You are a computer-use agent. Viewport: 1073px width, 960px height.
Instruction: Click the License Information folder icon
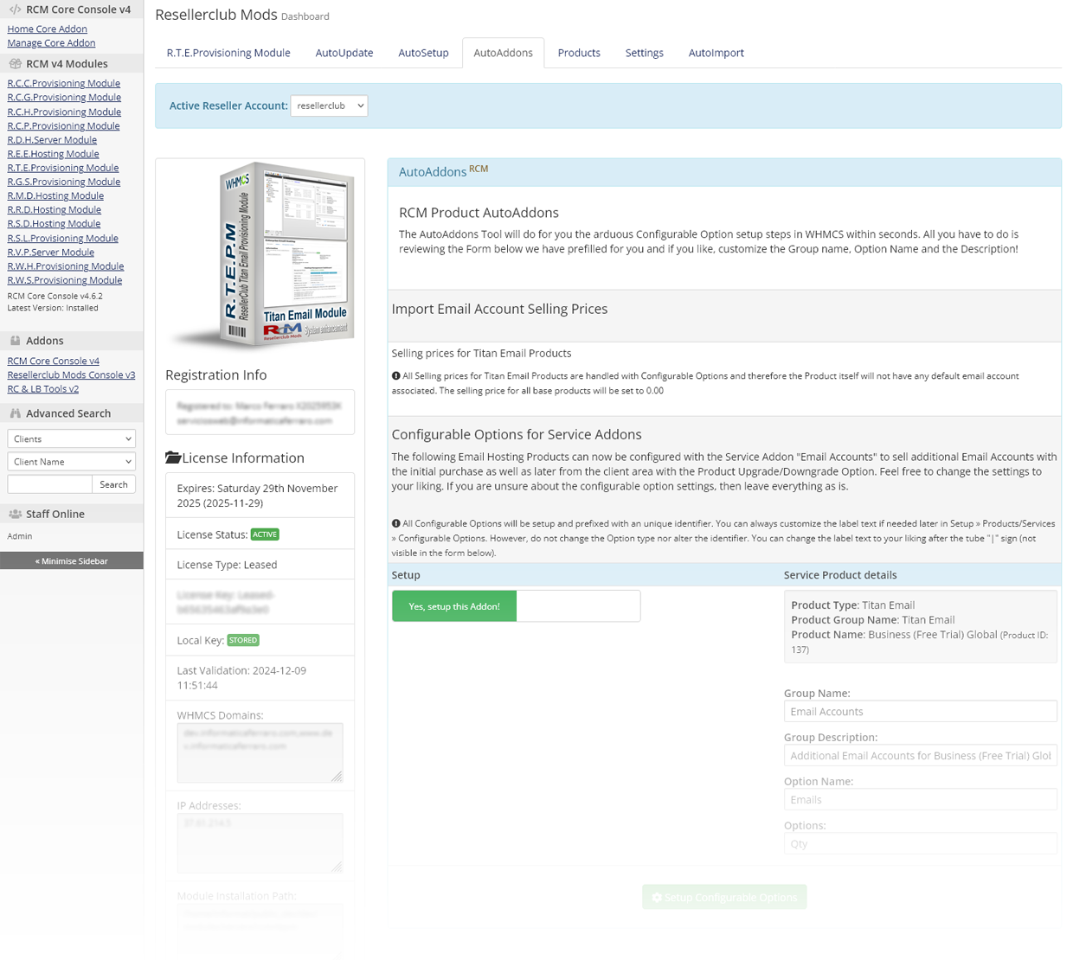coord(173,458)
